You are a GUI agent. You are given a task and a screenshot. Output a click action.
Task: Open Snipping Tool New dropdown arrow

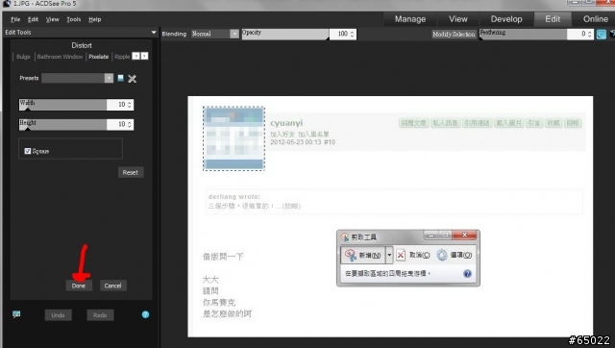[x=389, y=255]
